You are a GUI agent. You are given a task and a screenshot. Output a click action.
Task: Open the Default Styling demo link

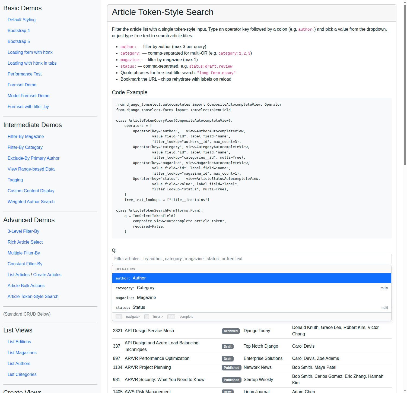[21, 20]
